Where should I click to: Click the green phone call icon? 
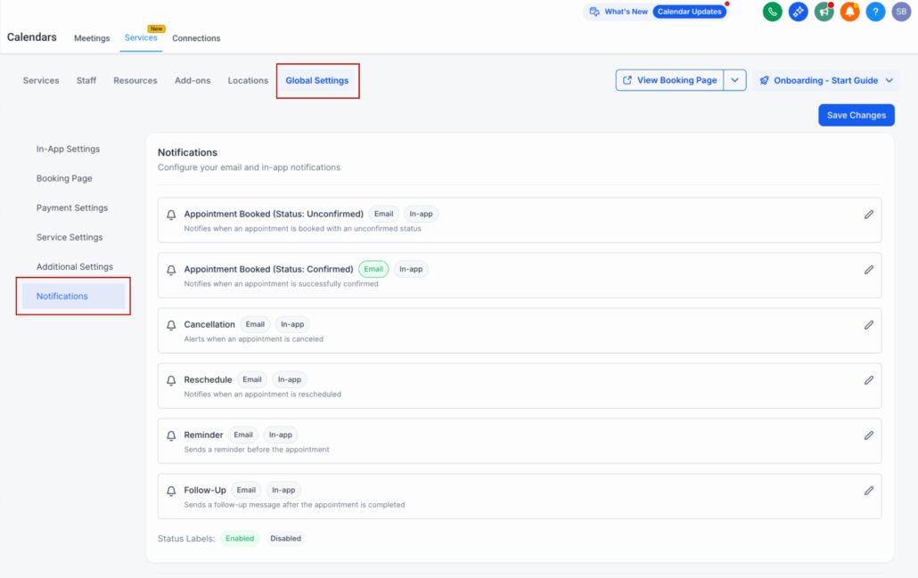click(773, 12)
